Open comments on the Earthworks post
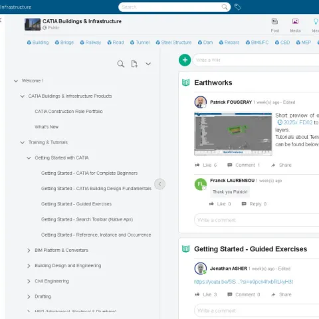This screenshot has width=319, height=319. [243, 165]
